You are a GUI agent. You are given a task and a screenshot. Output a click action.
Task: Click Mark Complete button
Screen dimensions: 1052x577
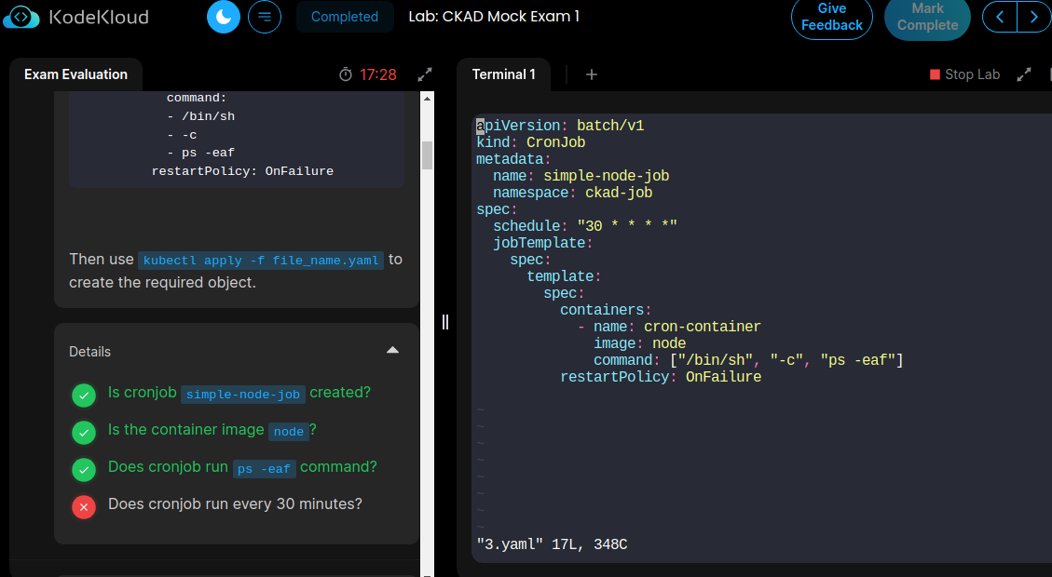tap(927, 18)
